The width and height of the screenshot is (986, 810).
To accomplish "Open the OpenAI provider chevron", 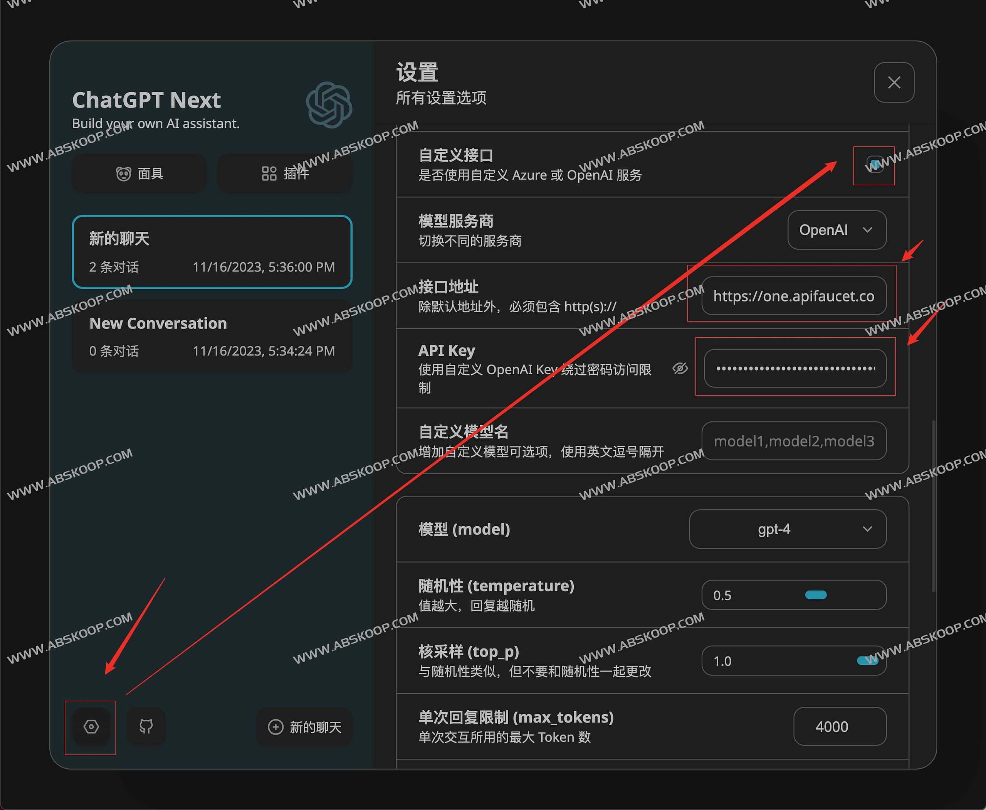I will [x=868, y=229].
